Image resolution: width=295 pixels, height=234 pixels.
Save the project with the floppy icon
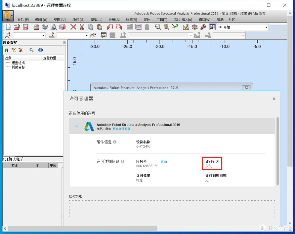pos(25,27)
